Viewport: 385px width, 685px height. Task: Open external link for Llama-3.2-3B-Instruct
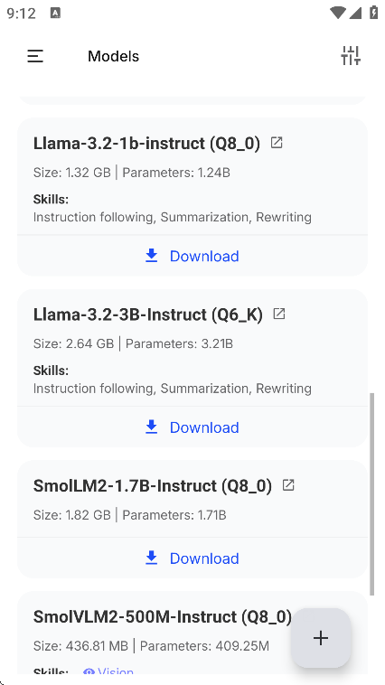[x=279, y=314]
